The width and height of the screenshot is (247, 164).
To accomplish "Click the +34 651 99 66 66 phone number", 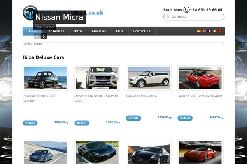I will click(206, 10).
